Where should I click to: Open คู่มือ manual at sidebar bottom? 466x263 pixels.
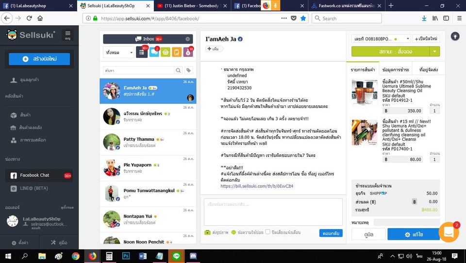[59, 243]
